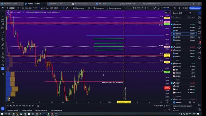
Task: Collapse the watchlist section above AUDUSD
Action: click(x=174, y=44)
